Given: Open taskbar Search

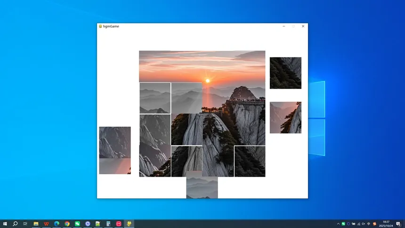Looking at the screenshot, I should click(15, 224).
